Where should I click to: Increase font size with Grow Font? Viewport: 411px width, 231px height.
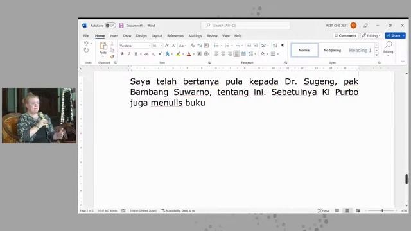point(167,46)
